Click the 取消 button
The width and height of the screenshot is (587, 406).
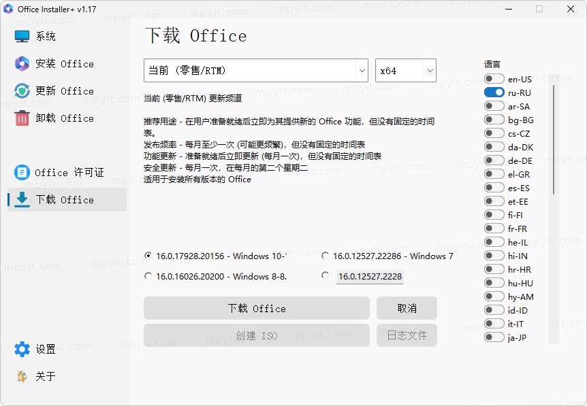tap(407, 309)
